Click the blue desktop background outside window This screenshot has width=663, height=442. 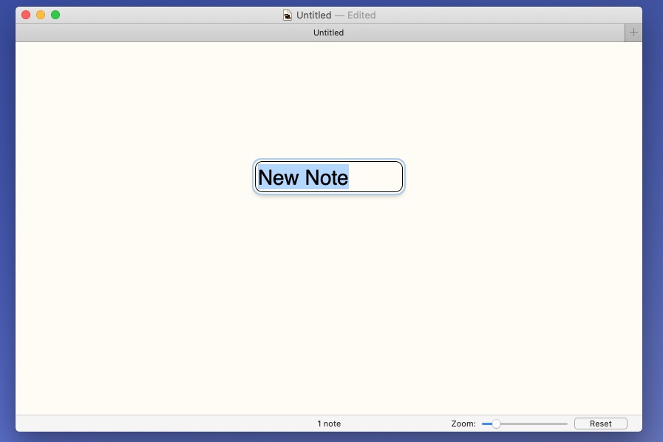coord(7,222)
